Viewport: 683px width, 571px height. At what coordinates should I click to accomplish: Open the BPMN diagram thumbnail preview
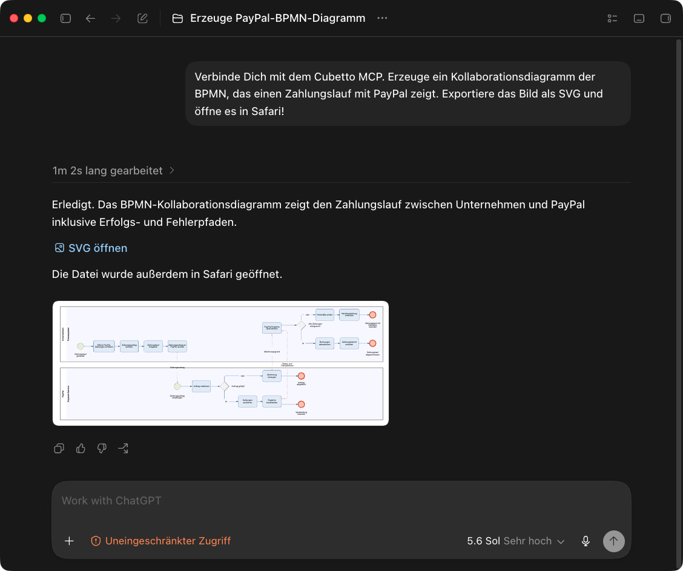coord(221,363)
